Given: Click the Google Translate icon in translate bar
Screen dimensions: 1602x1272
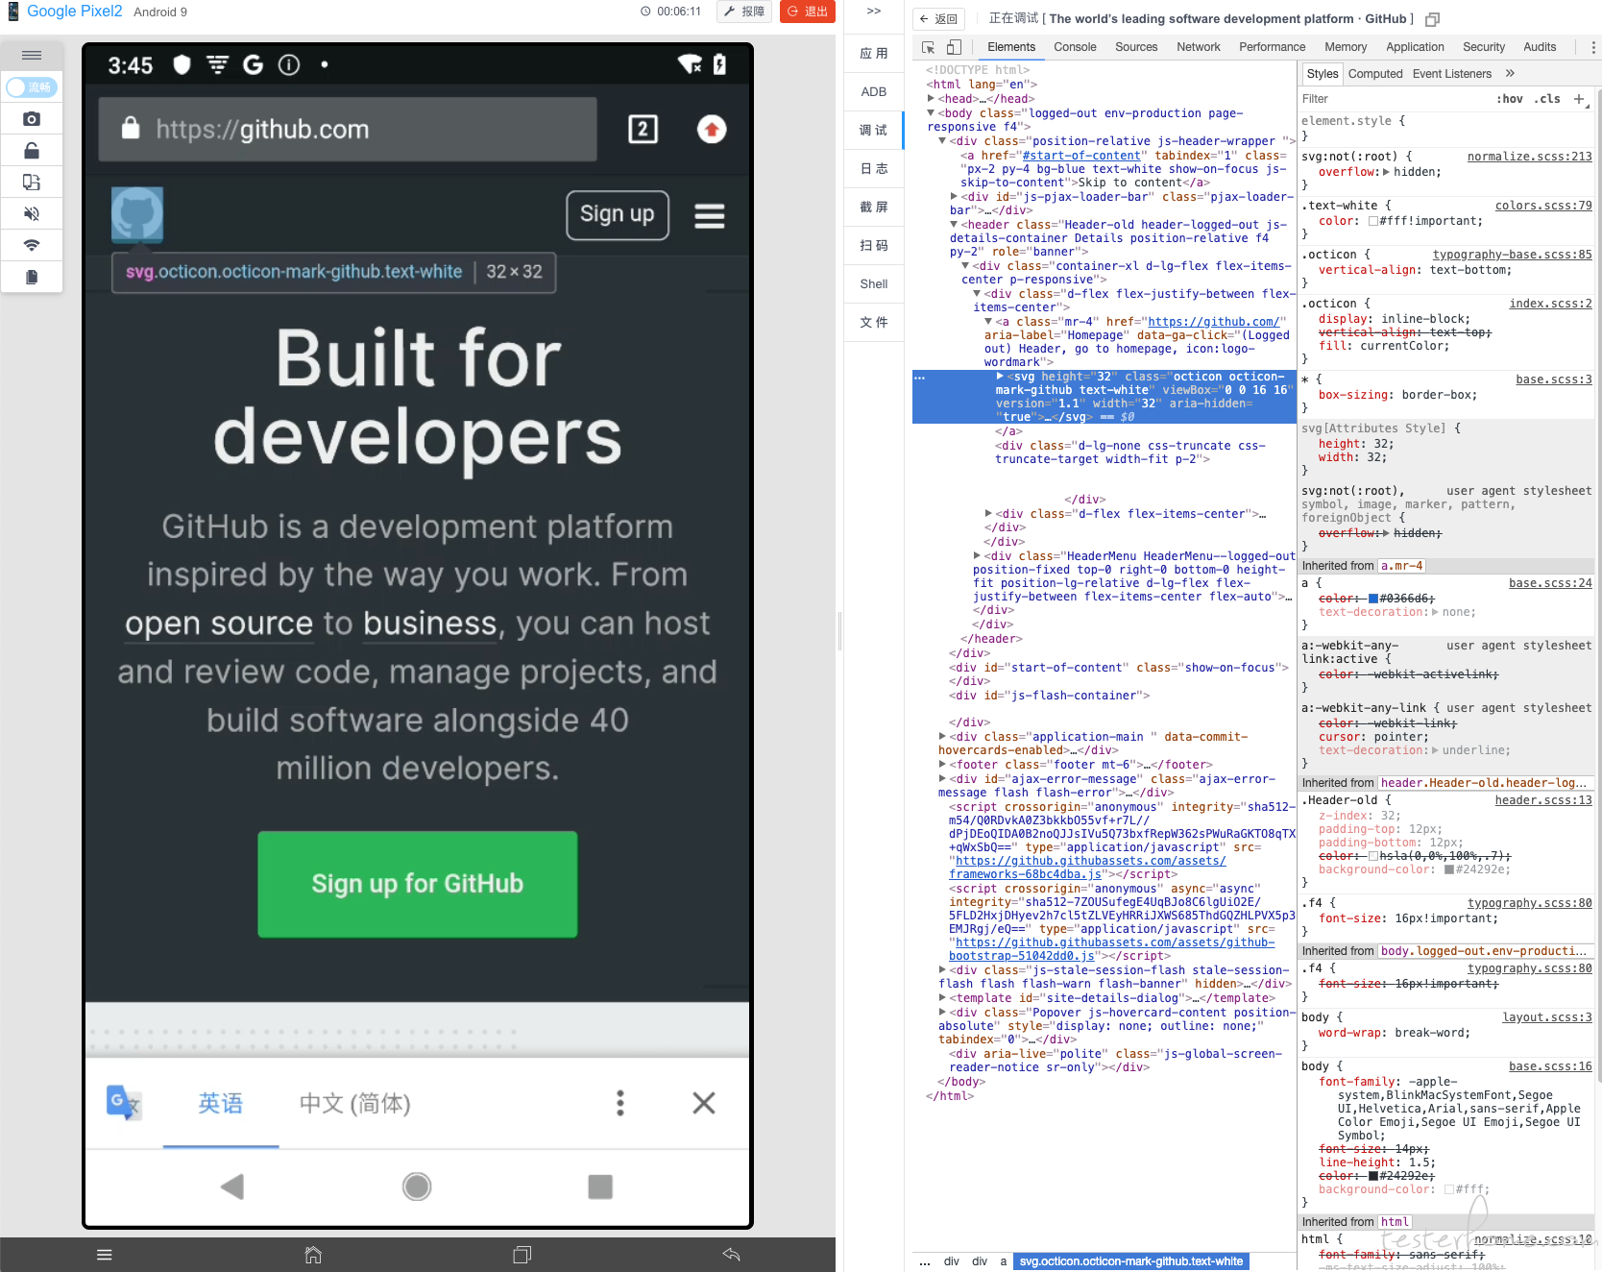Looking at the screenshot, I should (124, 1102).
